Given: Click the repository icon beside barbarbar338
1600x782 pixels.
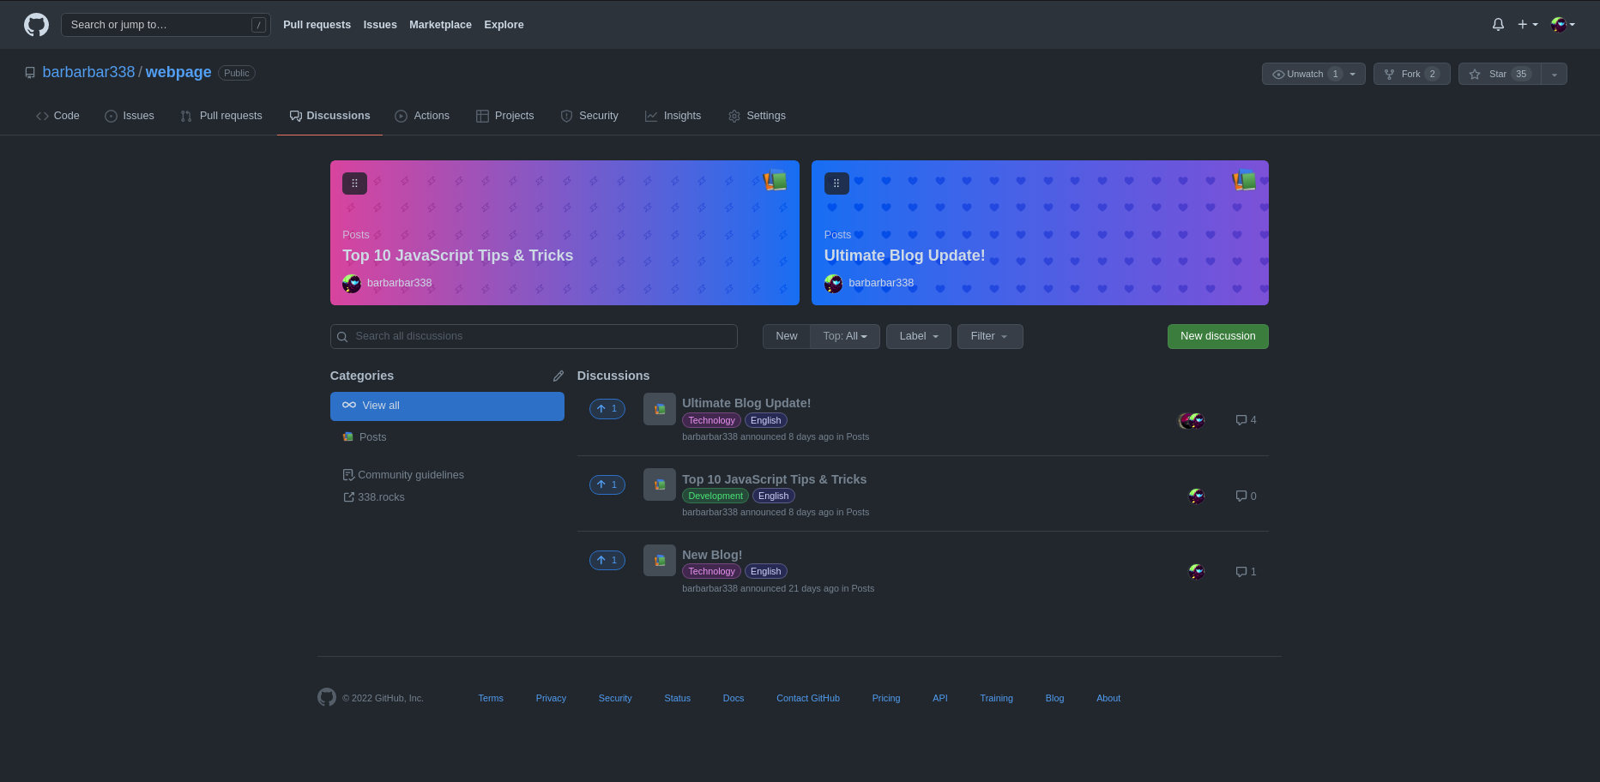Looking at the screenshot, I should (x=30, y=73).
